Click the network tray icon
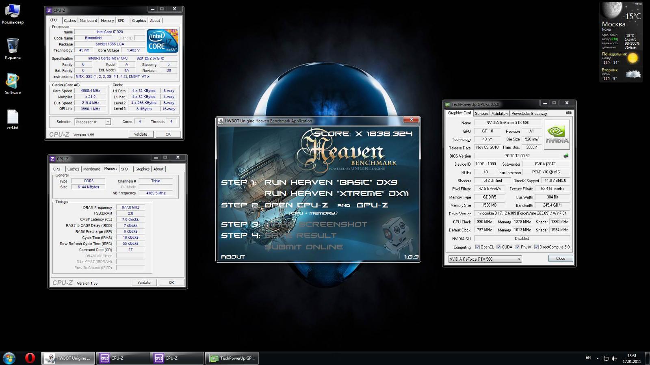Viewport: 650px width, 365px height. tap(606, 359)
